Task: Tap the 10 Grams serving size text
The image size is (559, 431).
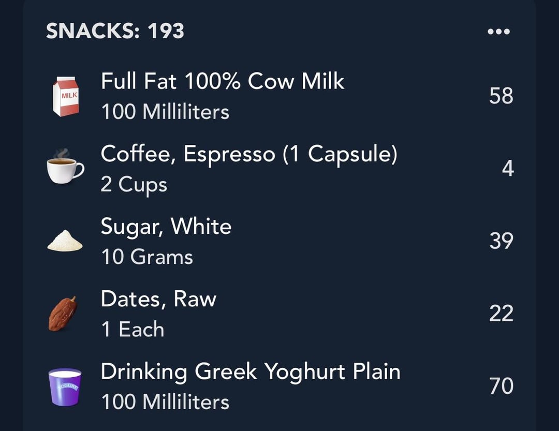Action: [147, 257]
